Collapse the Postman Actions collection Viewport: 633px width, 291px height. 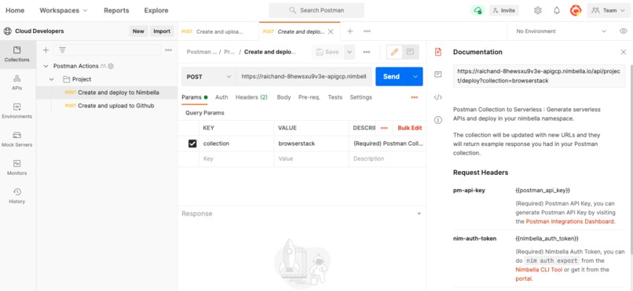[x=46, y=66]
